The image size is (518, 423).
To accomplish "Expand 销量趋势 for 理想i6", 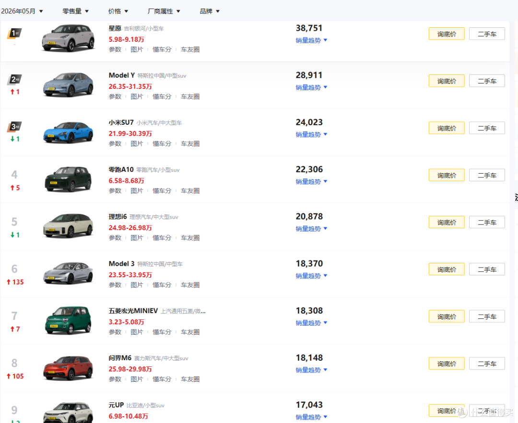I will coord(311,229).
